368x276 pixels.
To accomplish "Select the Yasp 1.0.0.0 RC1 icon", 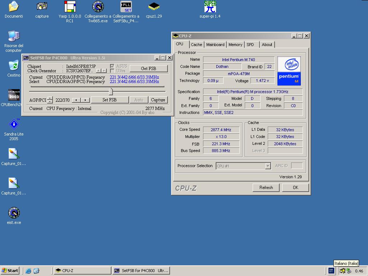I will (70, 12).
